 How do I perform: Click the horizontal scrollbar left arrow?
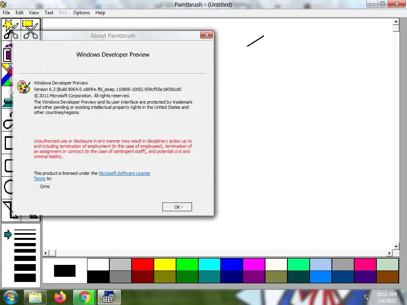click(46, 253)
